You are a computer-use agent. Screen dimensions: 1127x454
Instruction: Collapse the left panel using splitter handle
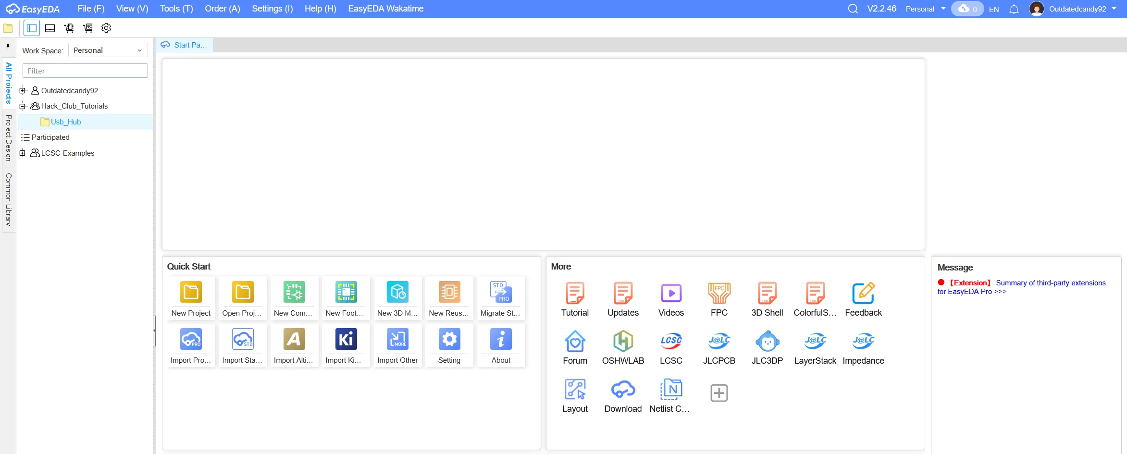154,331
